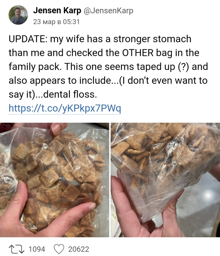The height and width of the screenshot is (256, 220).
Task: Click the heart like icon
Action: [x=59, y=249]
